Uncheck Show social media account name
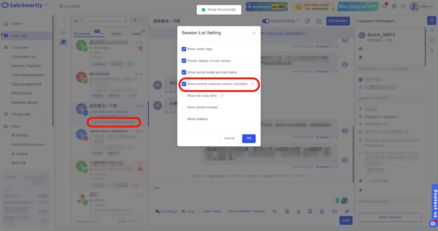Image resolution: width=438 pixels, height=231 pixels. point(184,72)
